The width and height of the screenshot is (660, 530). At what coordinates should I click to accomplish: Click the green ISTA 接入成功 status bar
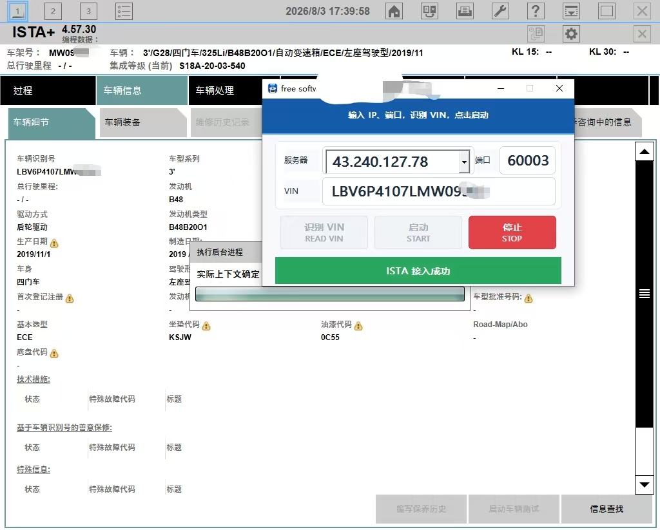click(418, 270)
